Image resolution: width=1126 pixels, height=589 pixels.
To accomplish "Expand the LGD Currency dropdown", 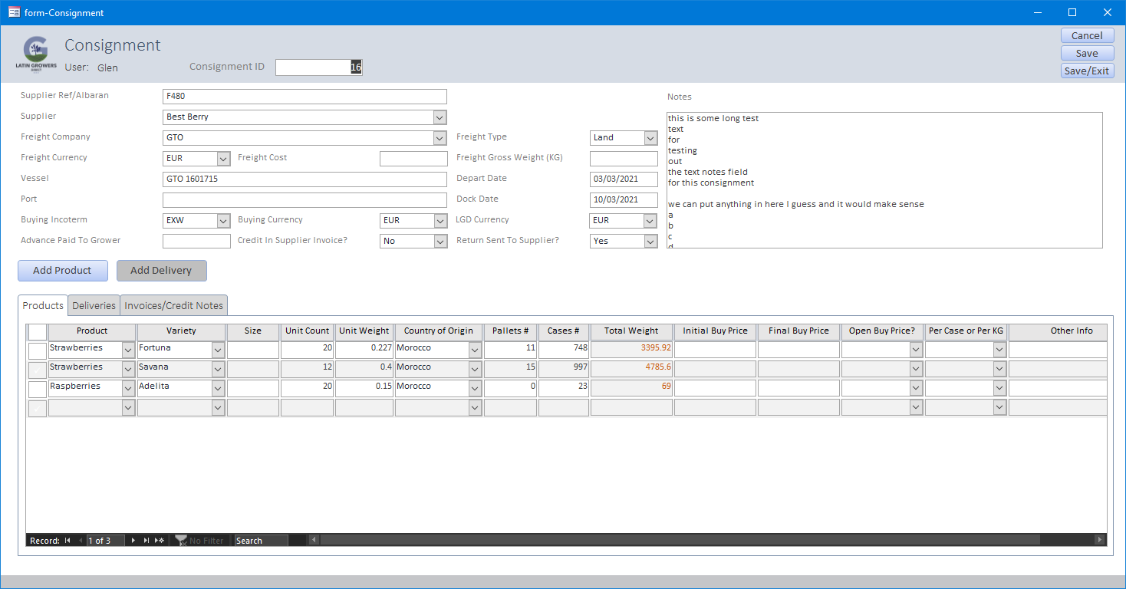I will point(650,221).
